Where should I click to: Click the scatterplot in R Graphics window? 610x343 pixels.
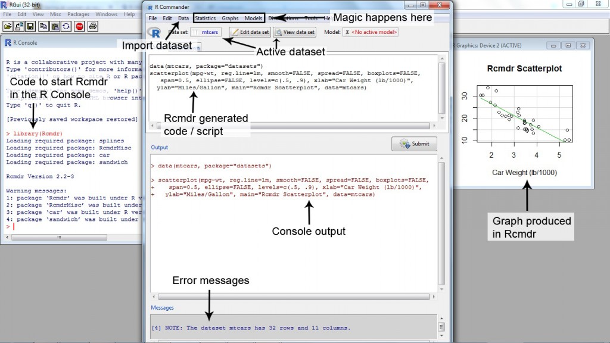click(x=524, y=113)
